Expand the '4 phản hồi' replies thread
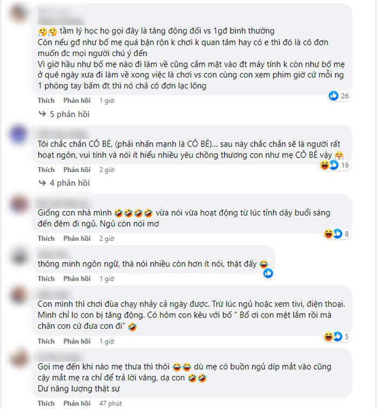The width and height of the screenshot is (377, 409). point(69,183)
